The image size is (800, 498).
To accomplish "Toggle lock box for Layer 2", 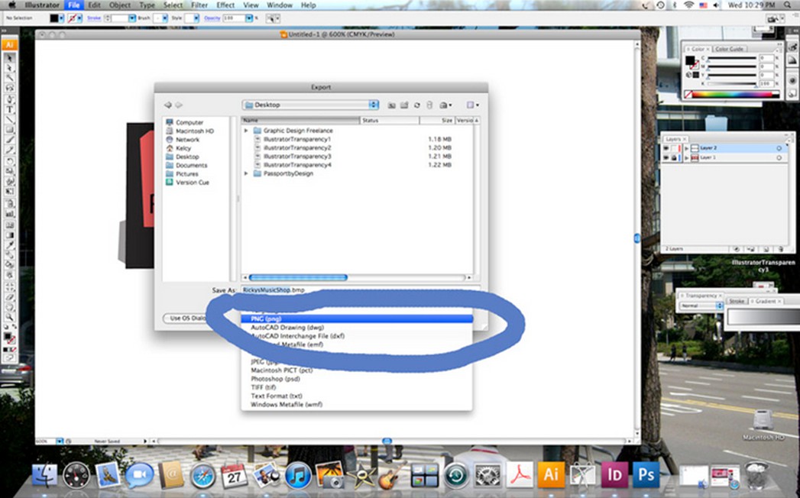I will pyautogui.click(x=675, y=148).
